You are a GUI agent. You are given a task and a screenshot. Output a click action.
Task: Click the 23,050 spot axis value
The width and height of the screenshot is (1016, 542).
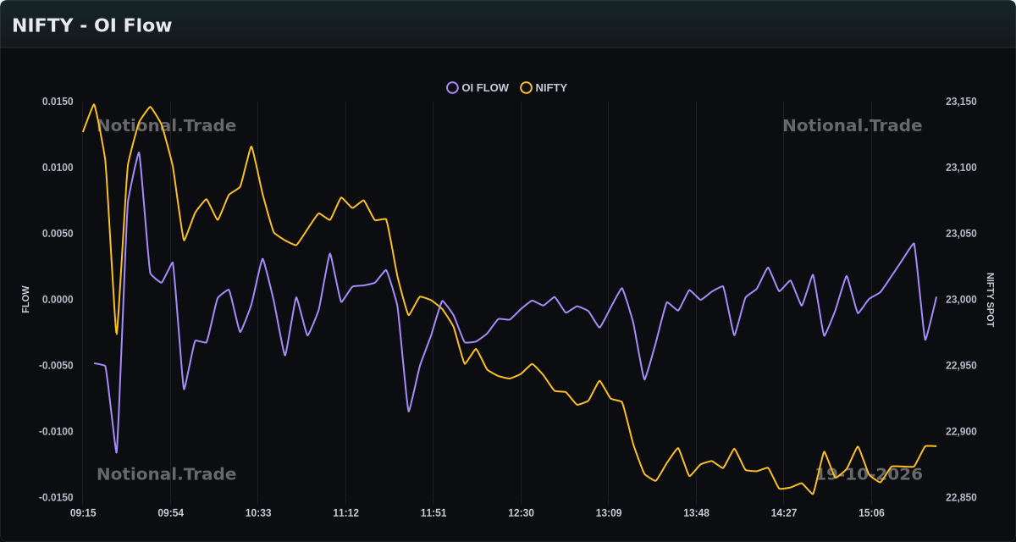pyautogui.click(x=961, y=234)
